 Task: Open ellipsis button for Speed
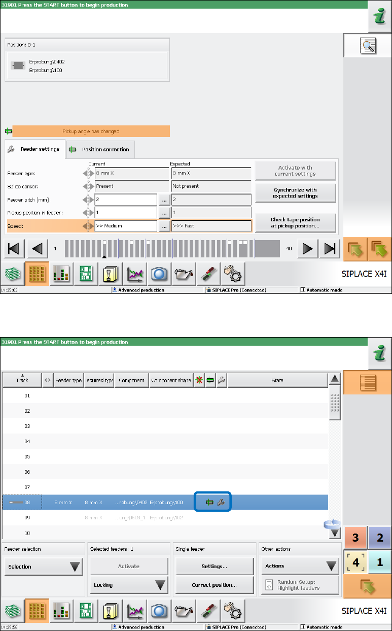click(x=164, y=226)
